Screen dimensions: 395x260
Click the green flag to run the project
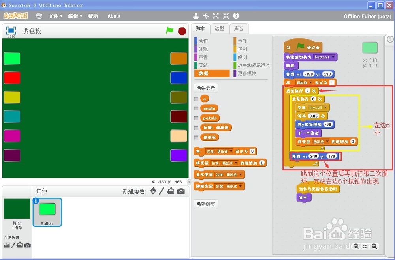pyautogui.click(x=169, y=31)
